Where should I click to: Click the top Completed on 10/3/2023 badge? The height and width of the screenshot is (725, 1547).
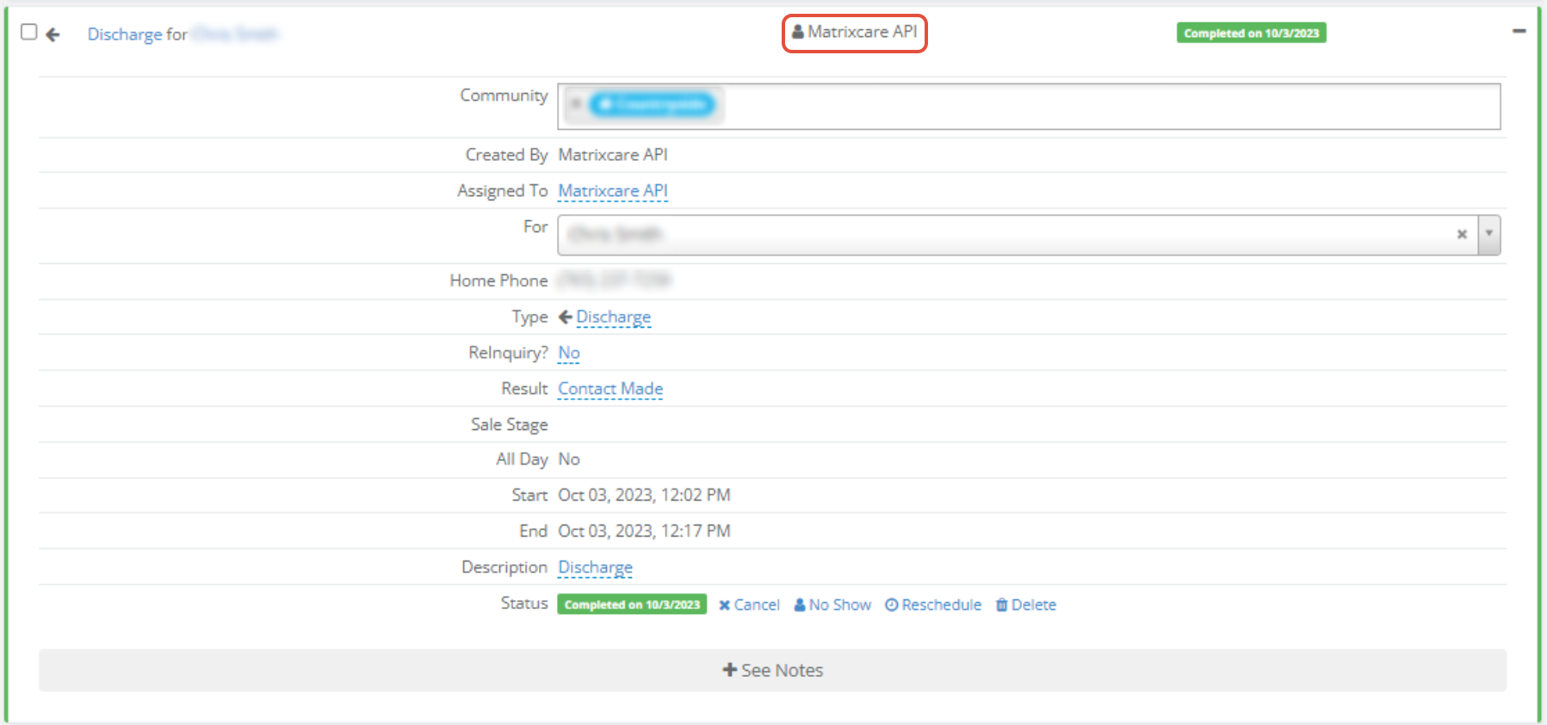coord(1251,33)
